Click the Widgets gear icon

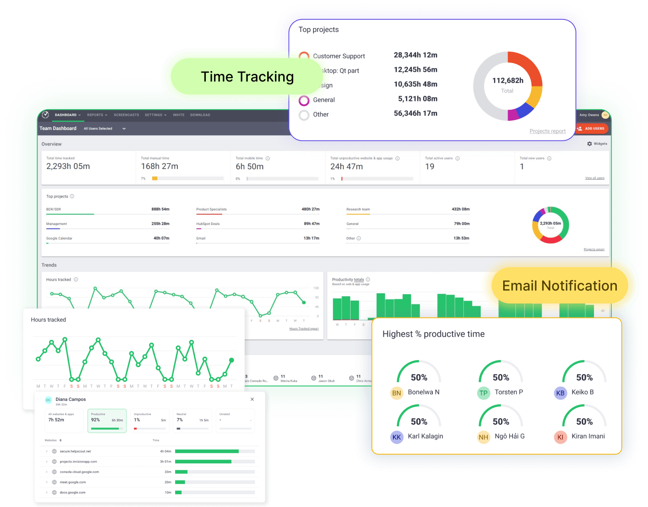(x=590, y=144)
